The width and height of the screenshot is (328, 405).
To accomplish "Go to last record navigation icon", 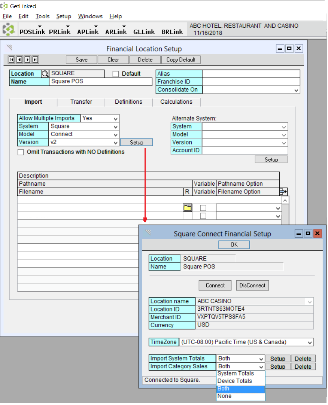I will (x=36, y=60).
